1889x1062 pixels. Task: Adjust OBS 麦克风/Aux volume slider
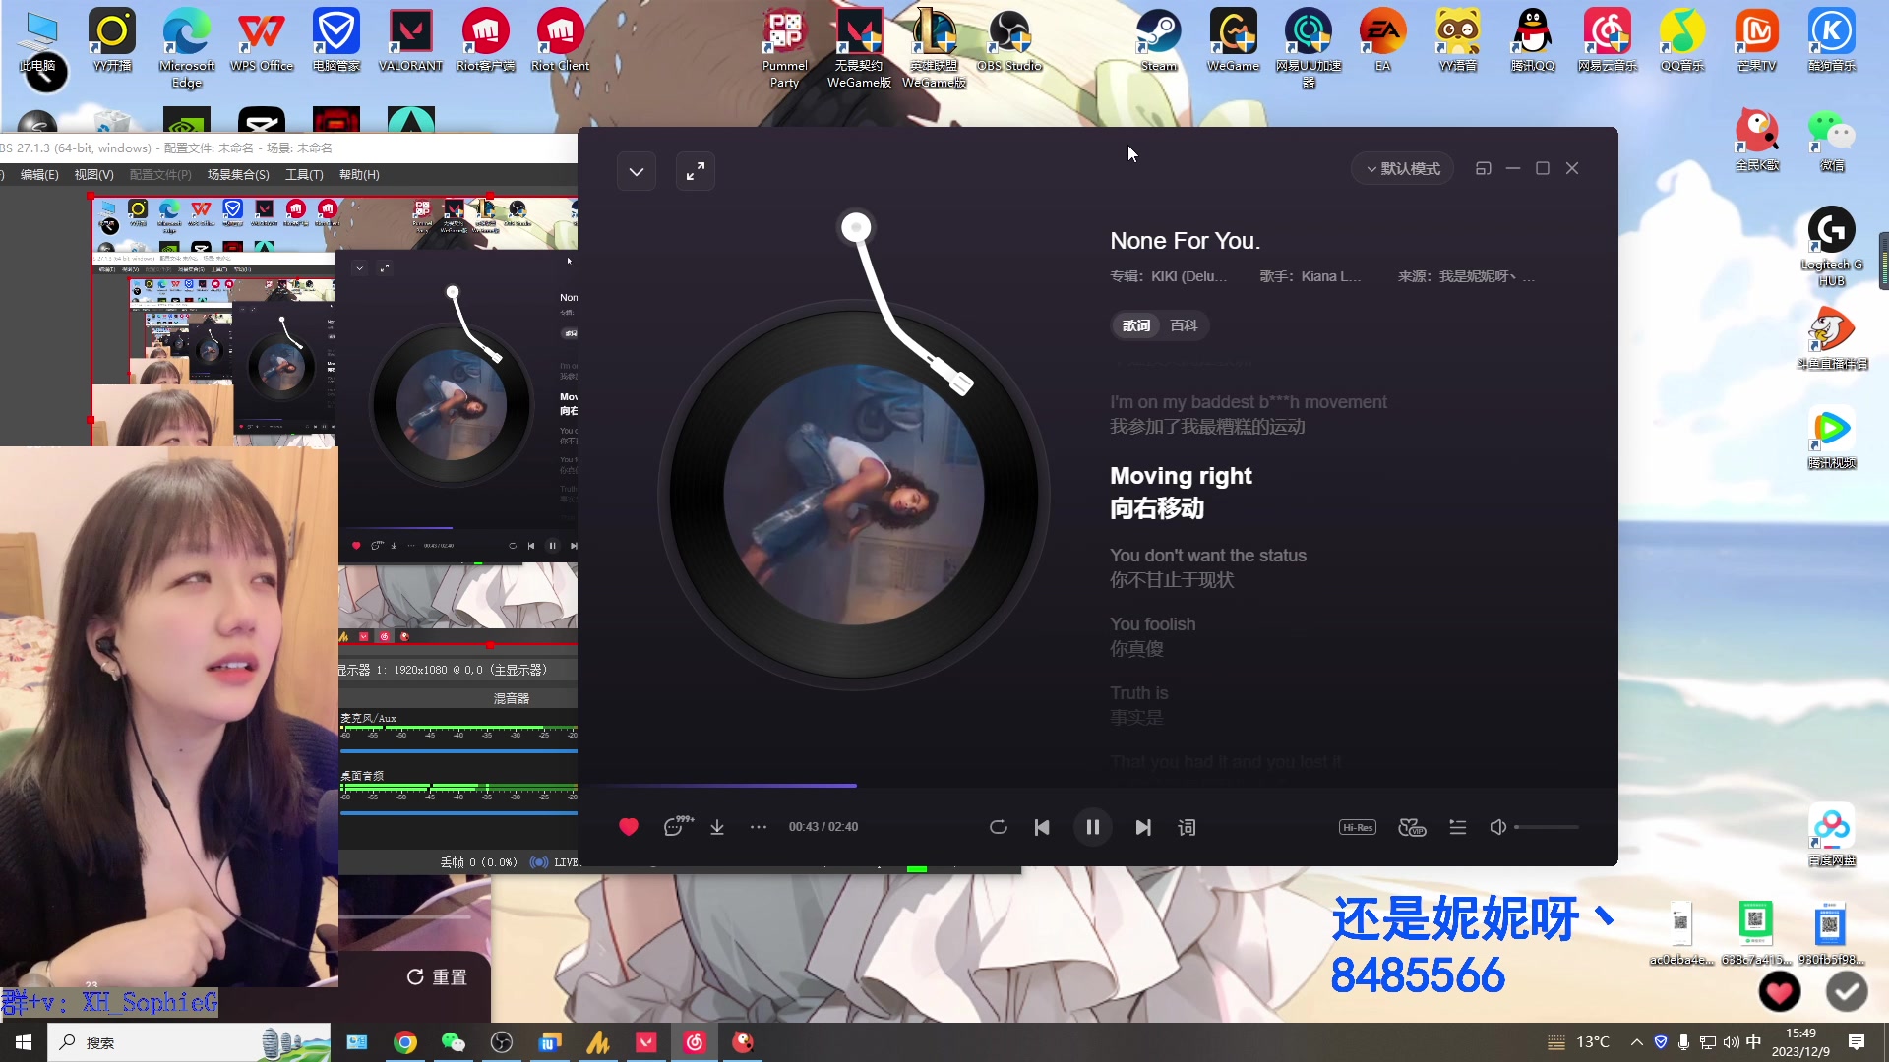click(458, 752)
